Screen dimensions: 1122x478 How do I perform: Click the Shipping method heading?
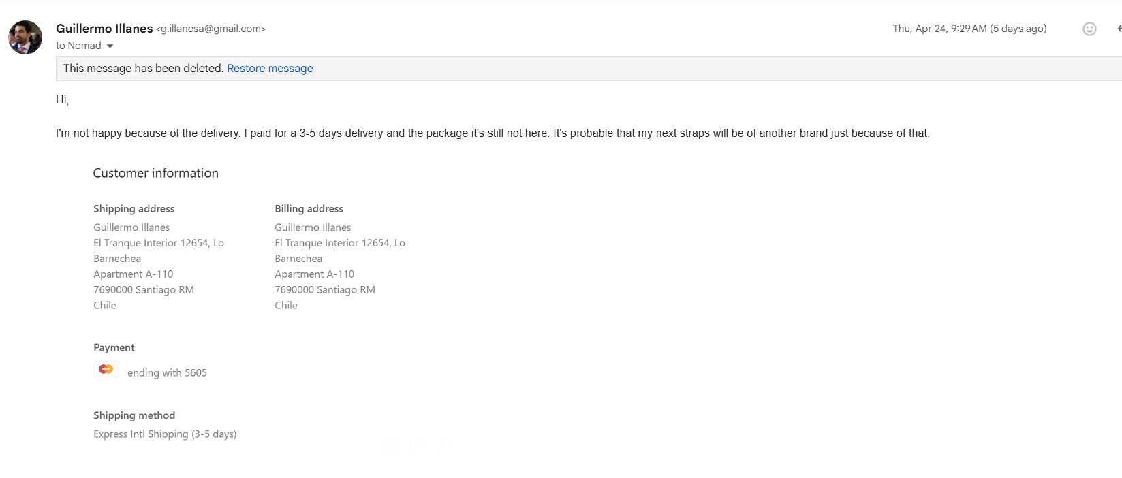(x=134, y=415)
